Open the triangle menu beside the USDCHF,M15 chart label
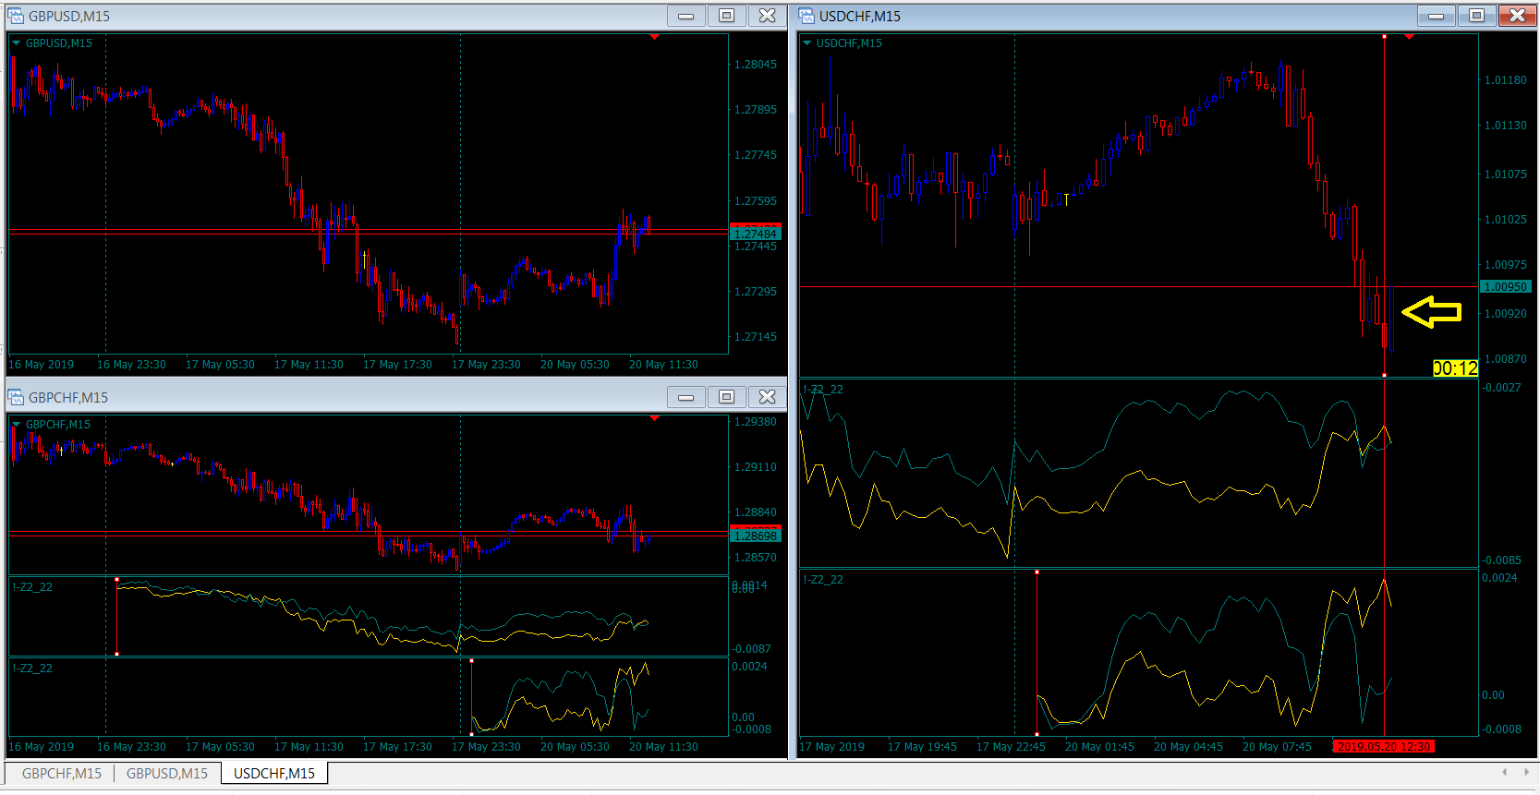 806,43
